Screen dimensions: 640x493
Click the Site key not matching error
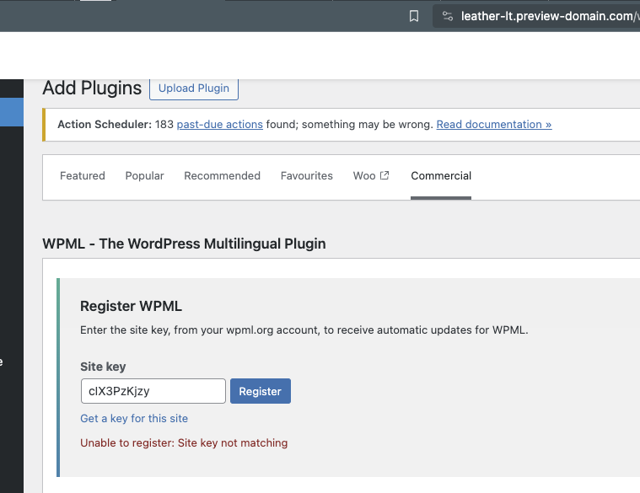(x=184, y=442)
